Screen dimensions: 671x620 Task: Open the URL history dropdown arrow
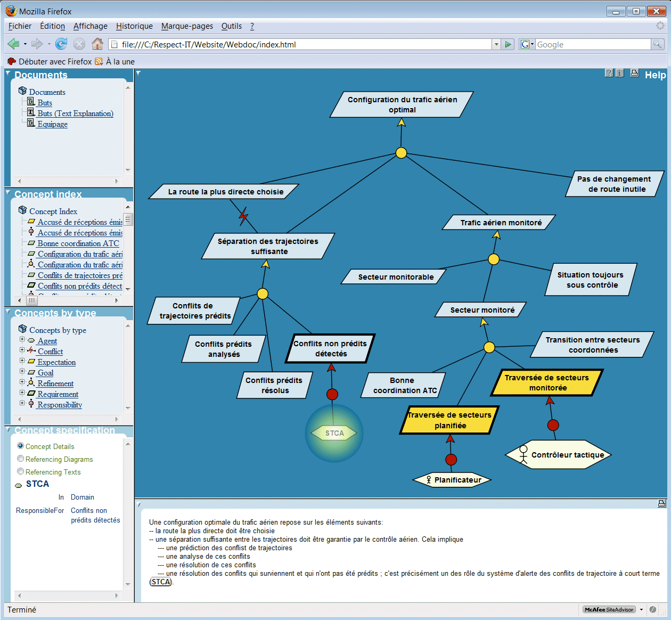point(496,44)
